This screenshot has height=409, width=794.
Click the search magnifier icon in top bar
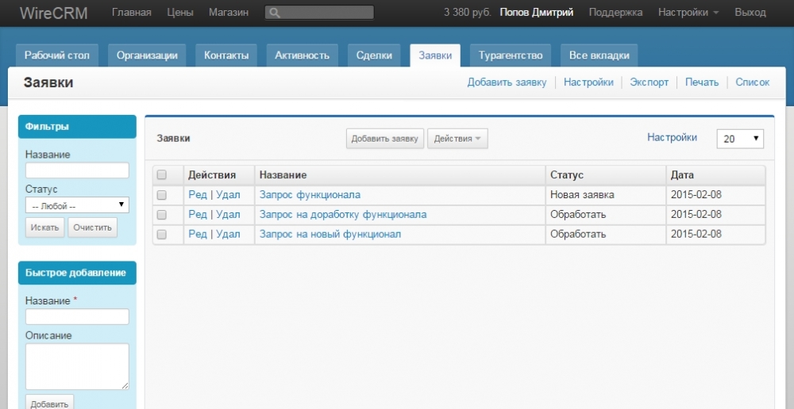click(274, 13)
